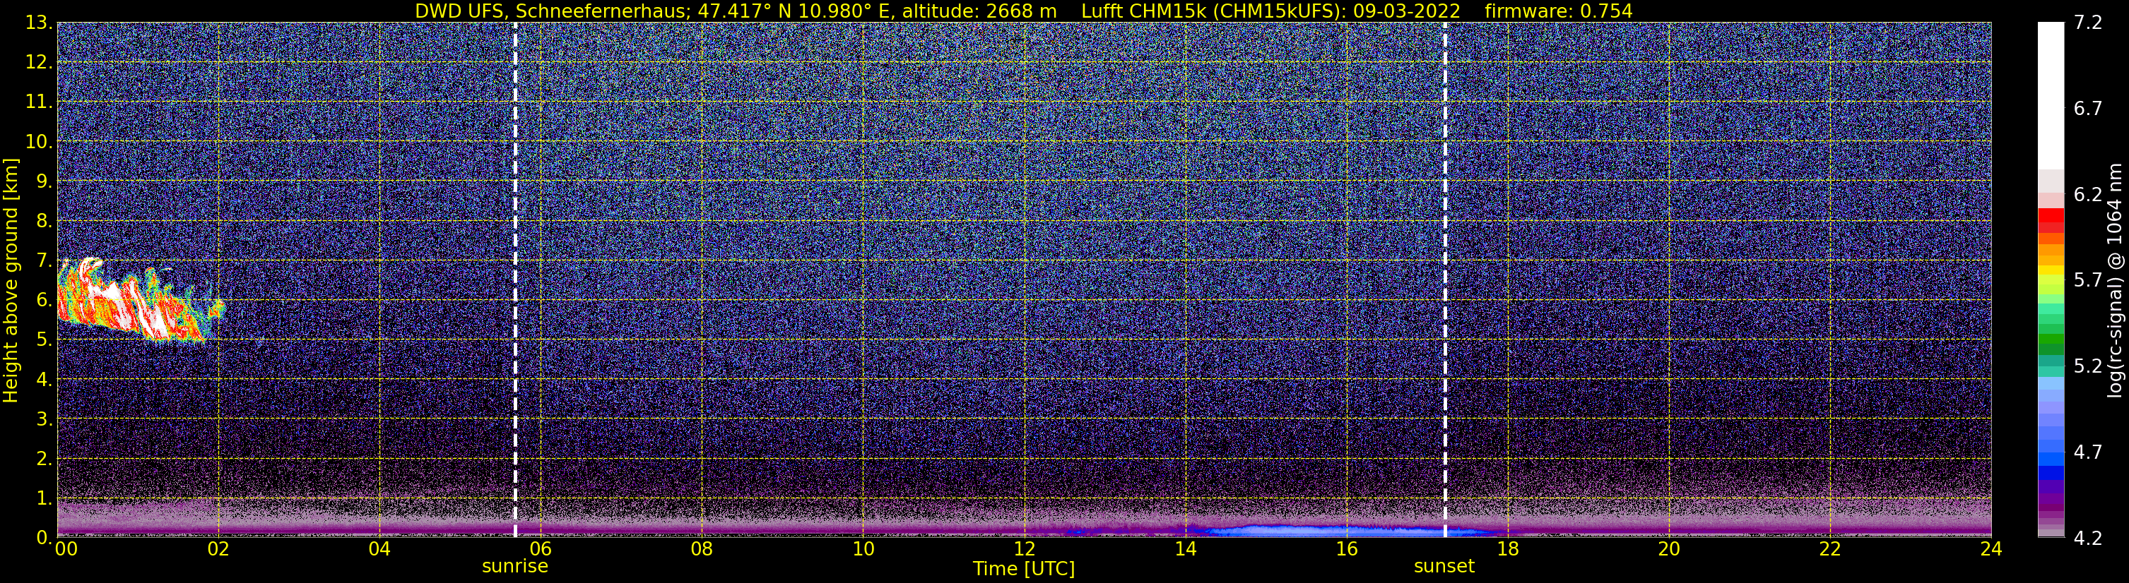2129x583 pixels.
Task: Click the height axis tick label '7.'
Action: click(x=45, y=260)
